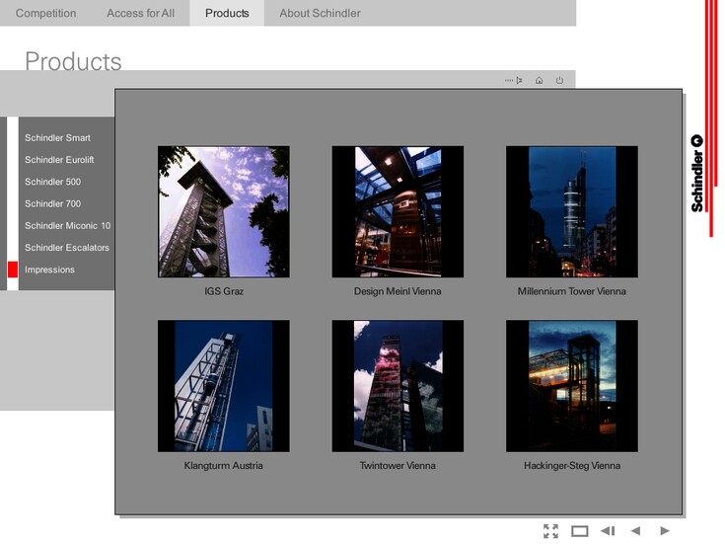Select the Products tab
Screen dimensions: 725x544
pyautogui.click(x=227, y=13)
